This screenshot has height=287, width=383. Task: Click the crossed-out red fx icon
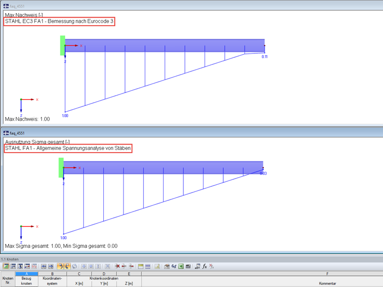(212, 266)
